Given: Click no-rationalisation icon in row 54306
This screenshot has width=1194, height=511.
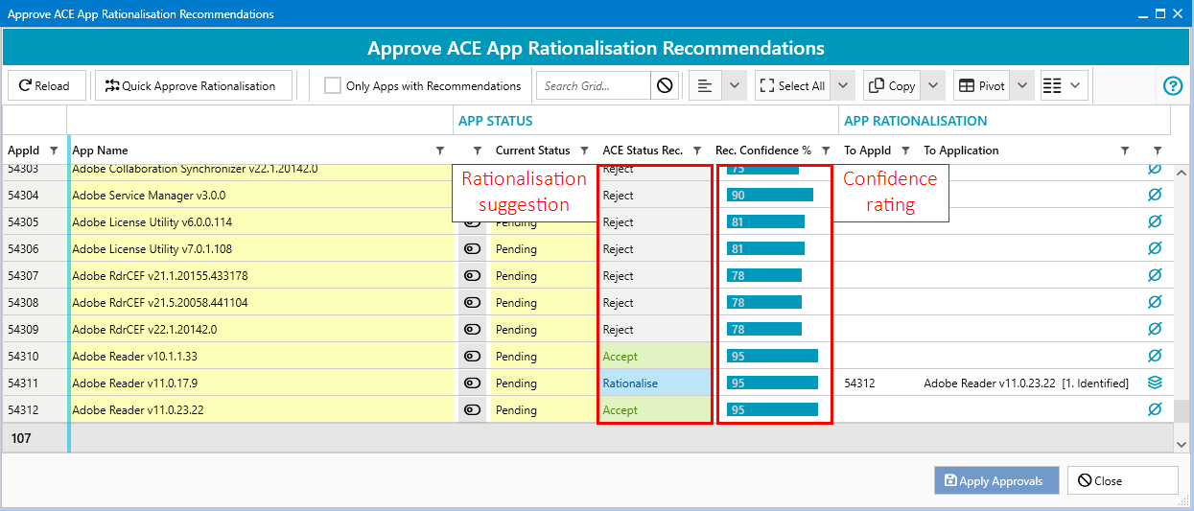Looking at the screenshot, I should click(1156, 248).
